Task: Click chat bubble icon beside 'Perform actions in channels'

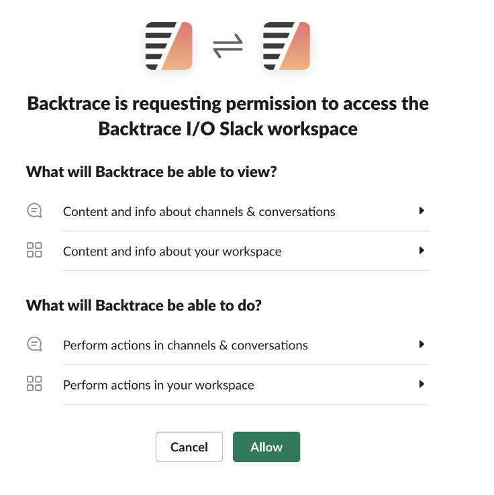Action: pos(34,345)
